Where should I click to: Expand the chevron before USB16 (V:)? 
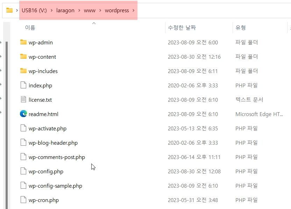[x=17, y=10]
